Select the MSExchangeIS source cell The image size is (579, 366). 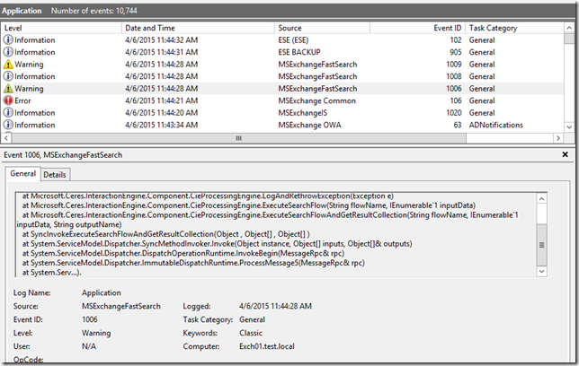point(303,113)
